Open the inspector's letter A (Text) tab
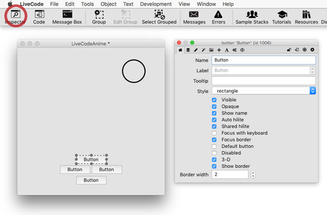 point(227,50)
